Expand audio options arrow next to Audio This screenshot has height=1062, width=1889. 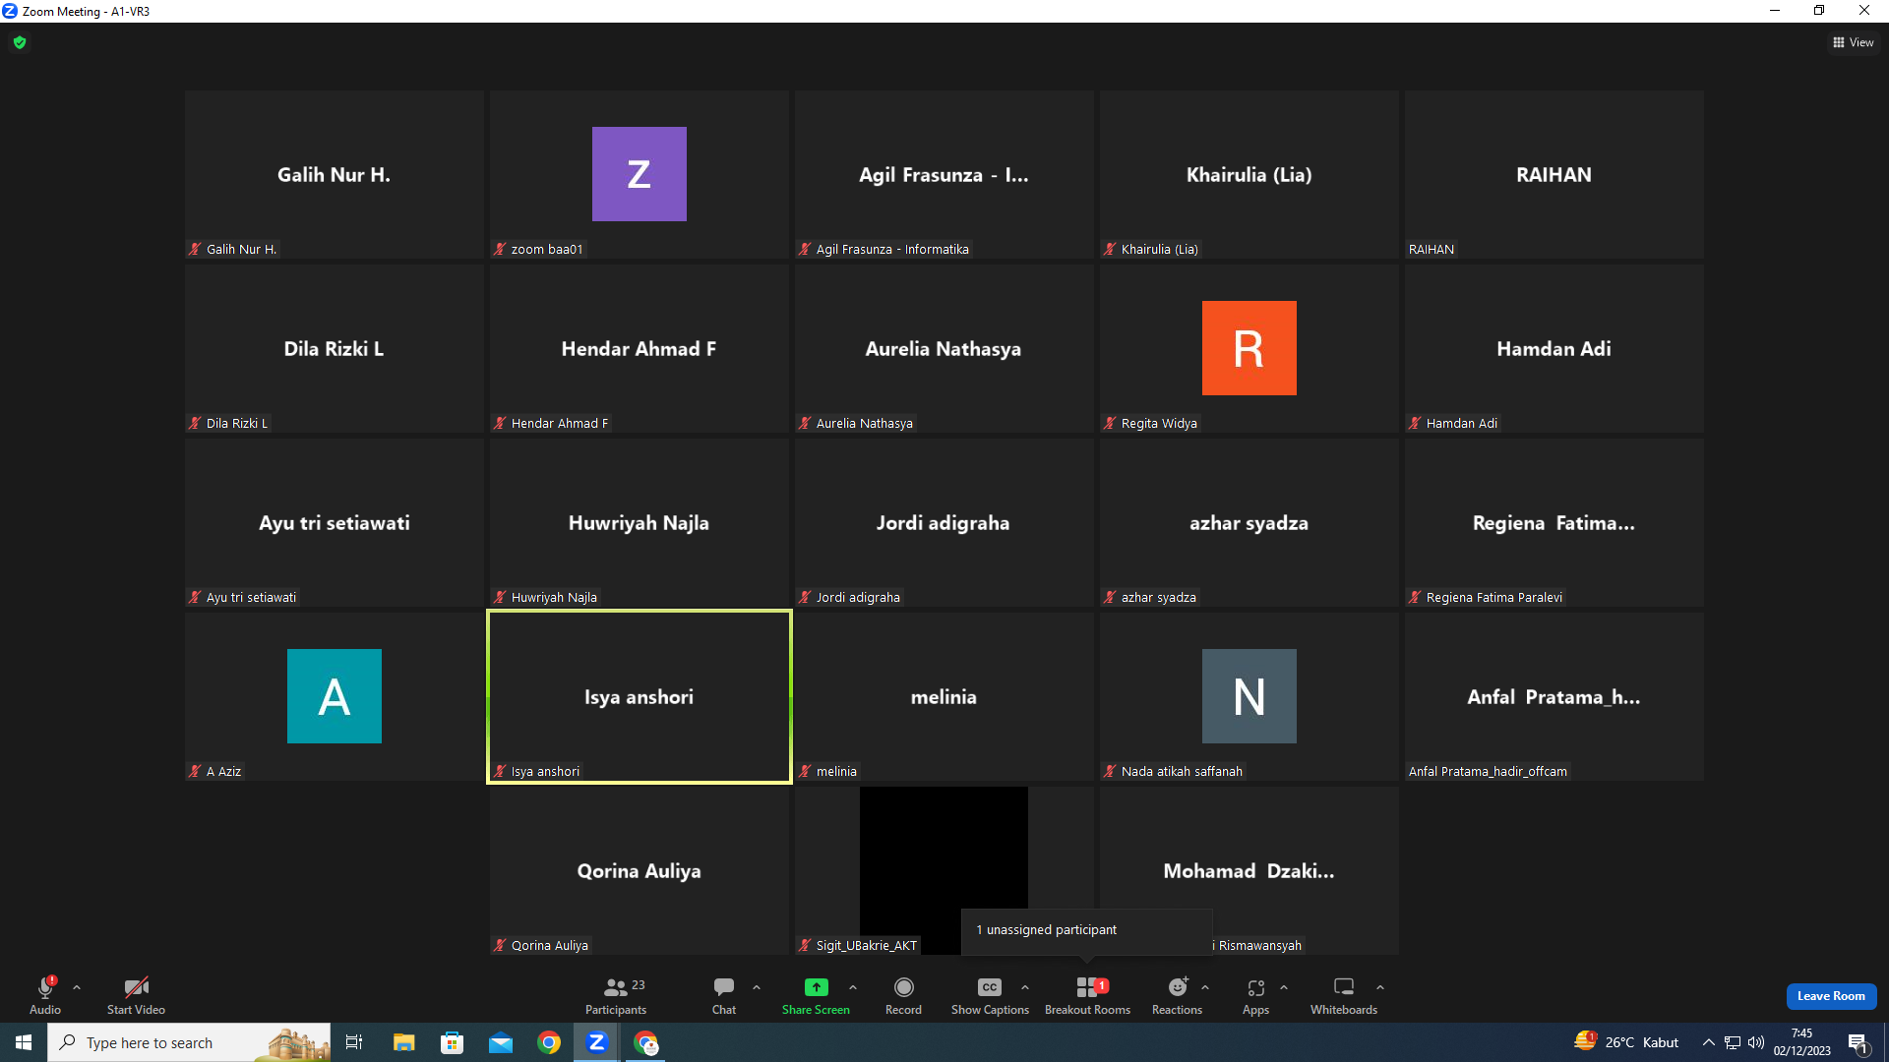point(77,987)
